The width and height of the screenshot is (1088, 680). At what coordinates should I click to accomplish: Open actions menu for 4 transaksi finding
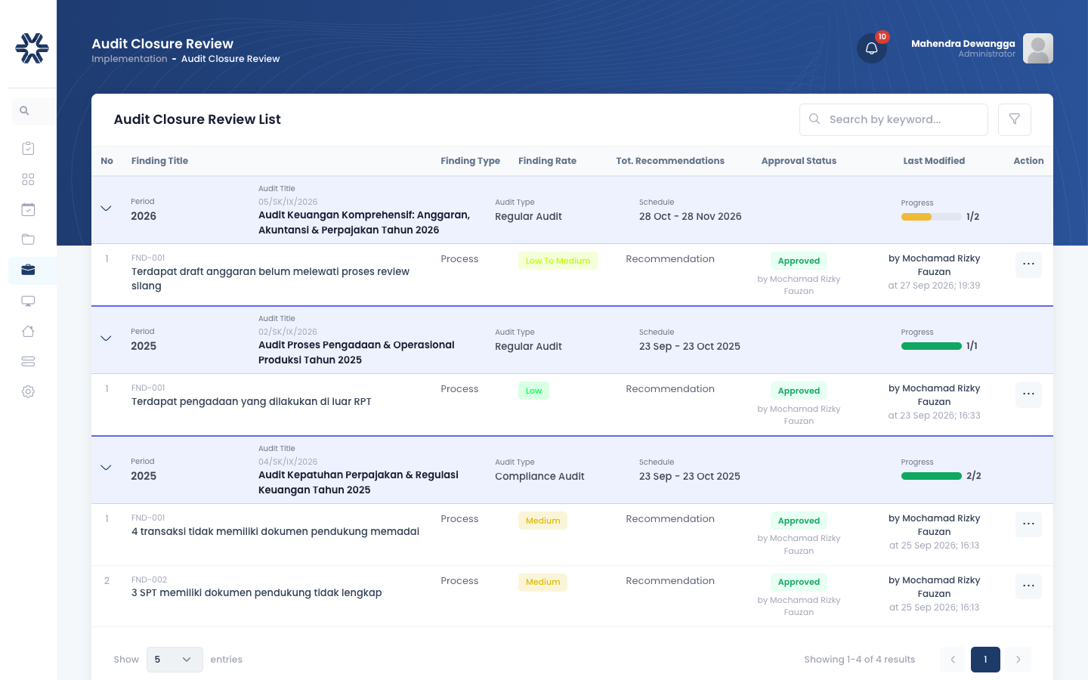tap(1028, 524)
